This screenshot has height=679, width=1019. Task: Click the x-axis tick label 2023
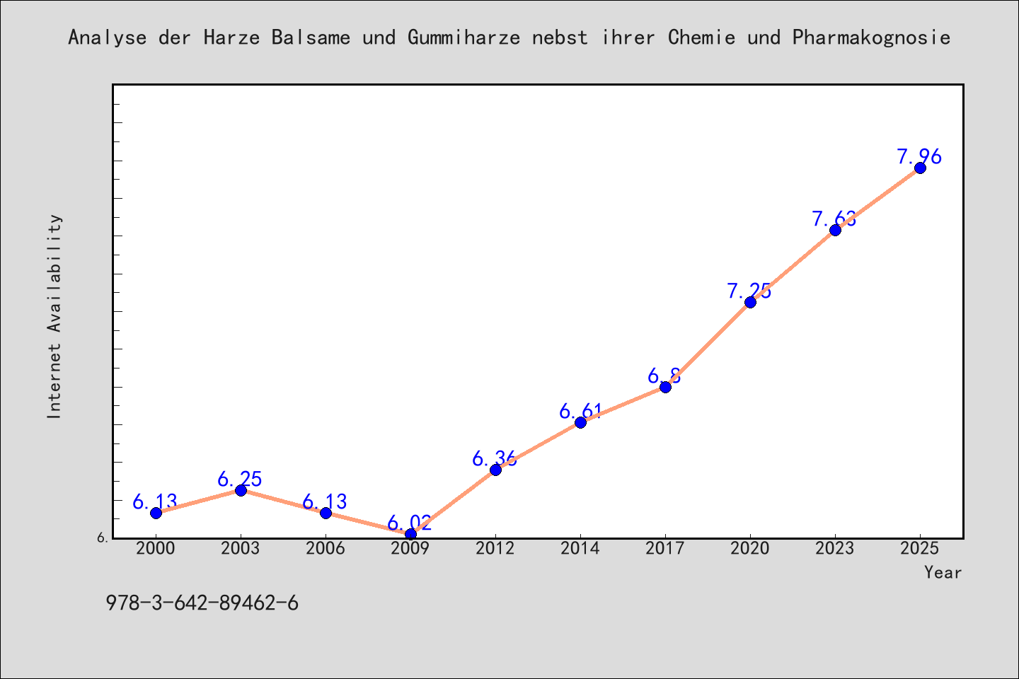835,549
